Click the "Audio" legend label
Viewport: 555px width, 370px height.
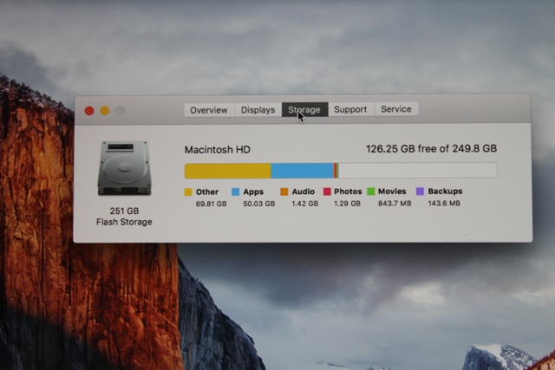(x=303, y=191)
